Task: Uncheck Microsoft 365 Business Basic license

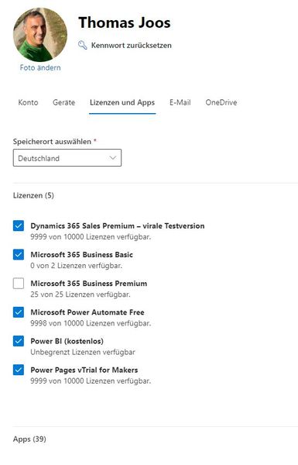Action: tap(19, 254)
